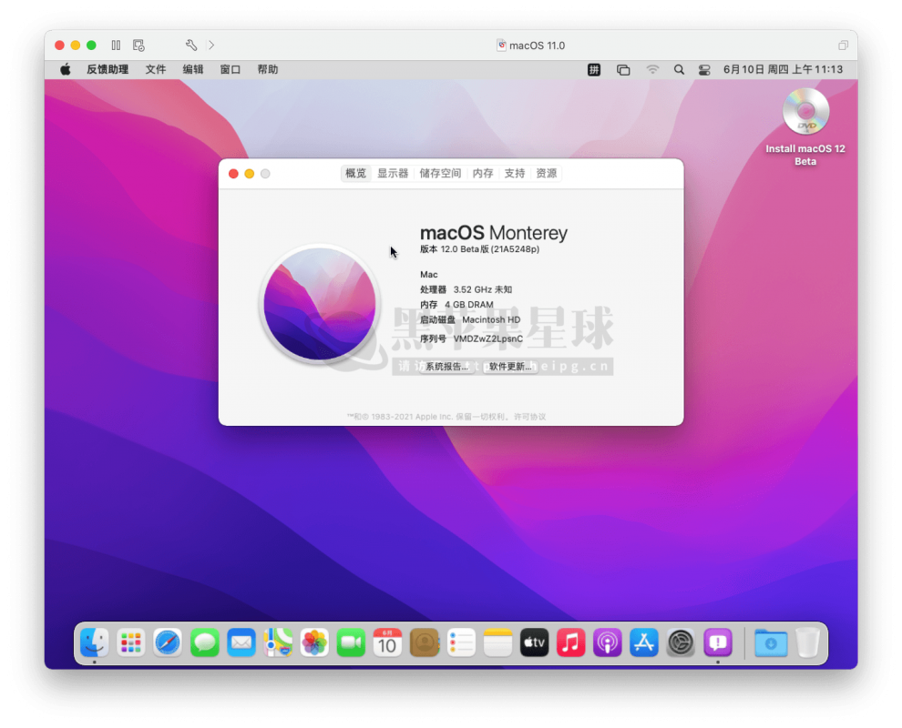Click the 软件更新 button

pos(508,366)
